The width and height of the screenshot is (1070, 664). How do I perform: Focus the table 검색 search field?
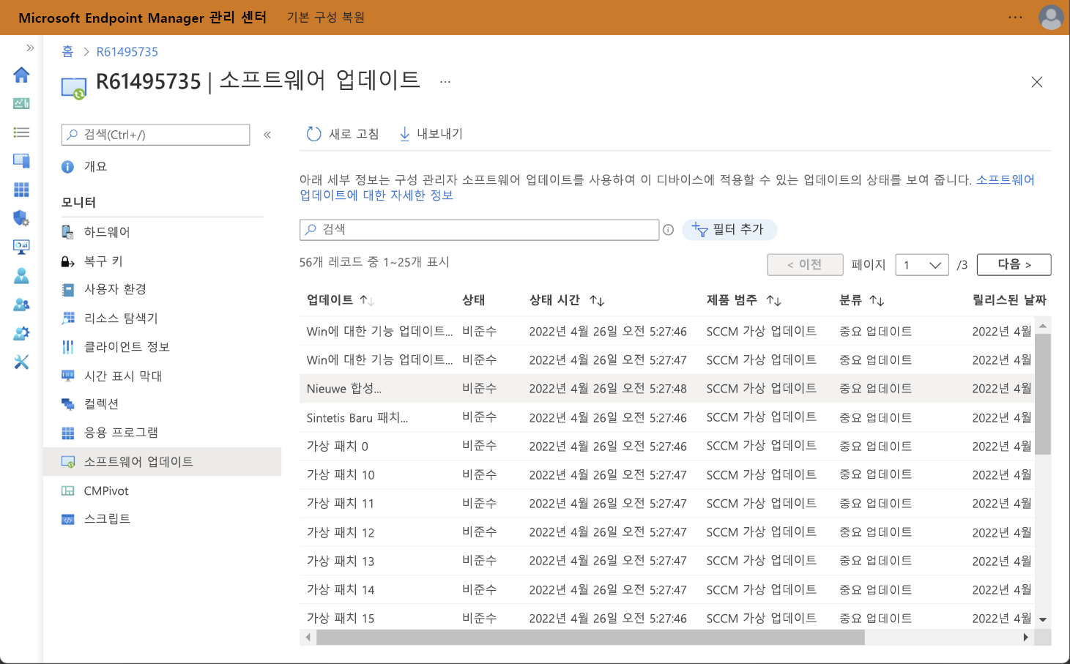pyautogui.click(x=479, y=230)
